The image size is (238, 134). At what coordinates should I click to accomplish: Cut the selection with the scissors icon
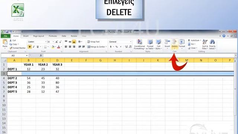pos(11,41)
